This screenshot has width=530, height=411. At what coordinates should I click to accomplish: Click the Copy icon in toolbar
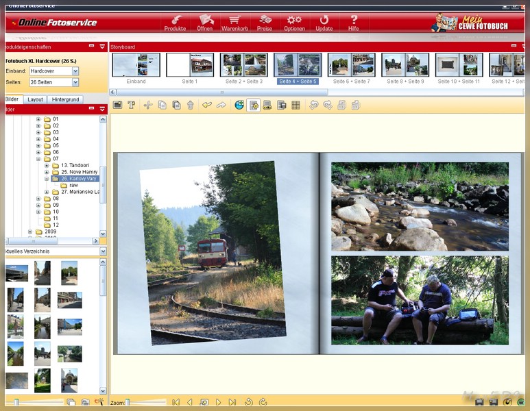coord(162,105)
